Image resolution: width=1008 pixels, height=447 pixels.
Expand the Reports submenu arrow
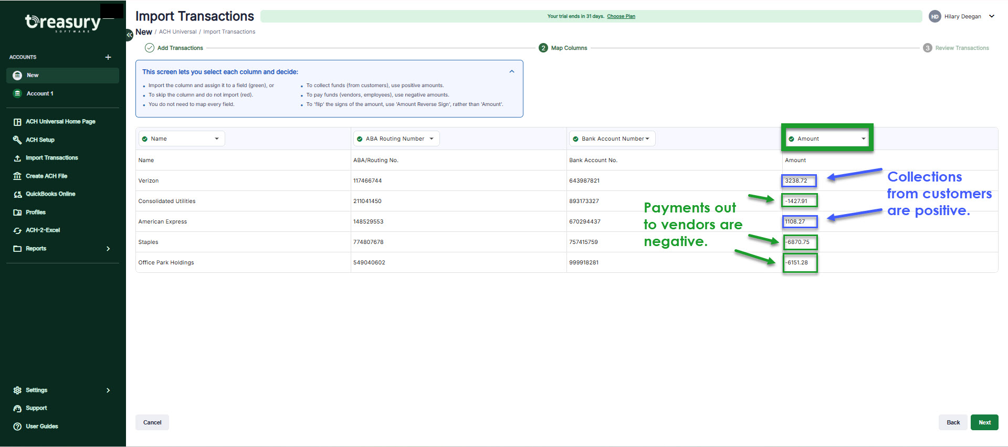click(x=108, y=249)
